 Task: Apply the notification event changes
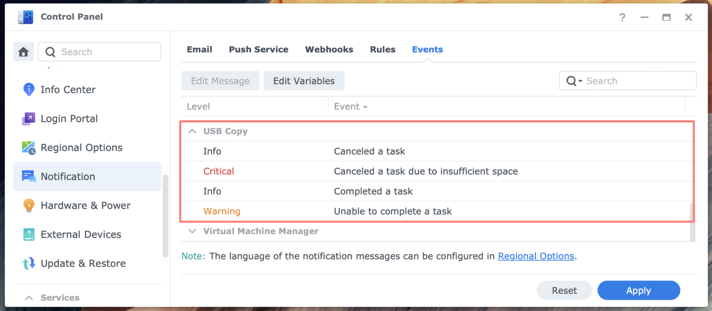[639, 290]
